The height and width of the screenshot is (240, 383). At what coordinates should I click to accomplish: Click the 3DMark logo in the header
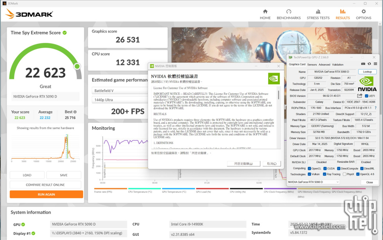[x=29, y=14]
